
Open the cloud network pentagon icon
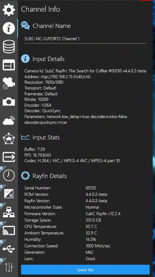[8, 138]
